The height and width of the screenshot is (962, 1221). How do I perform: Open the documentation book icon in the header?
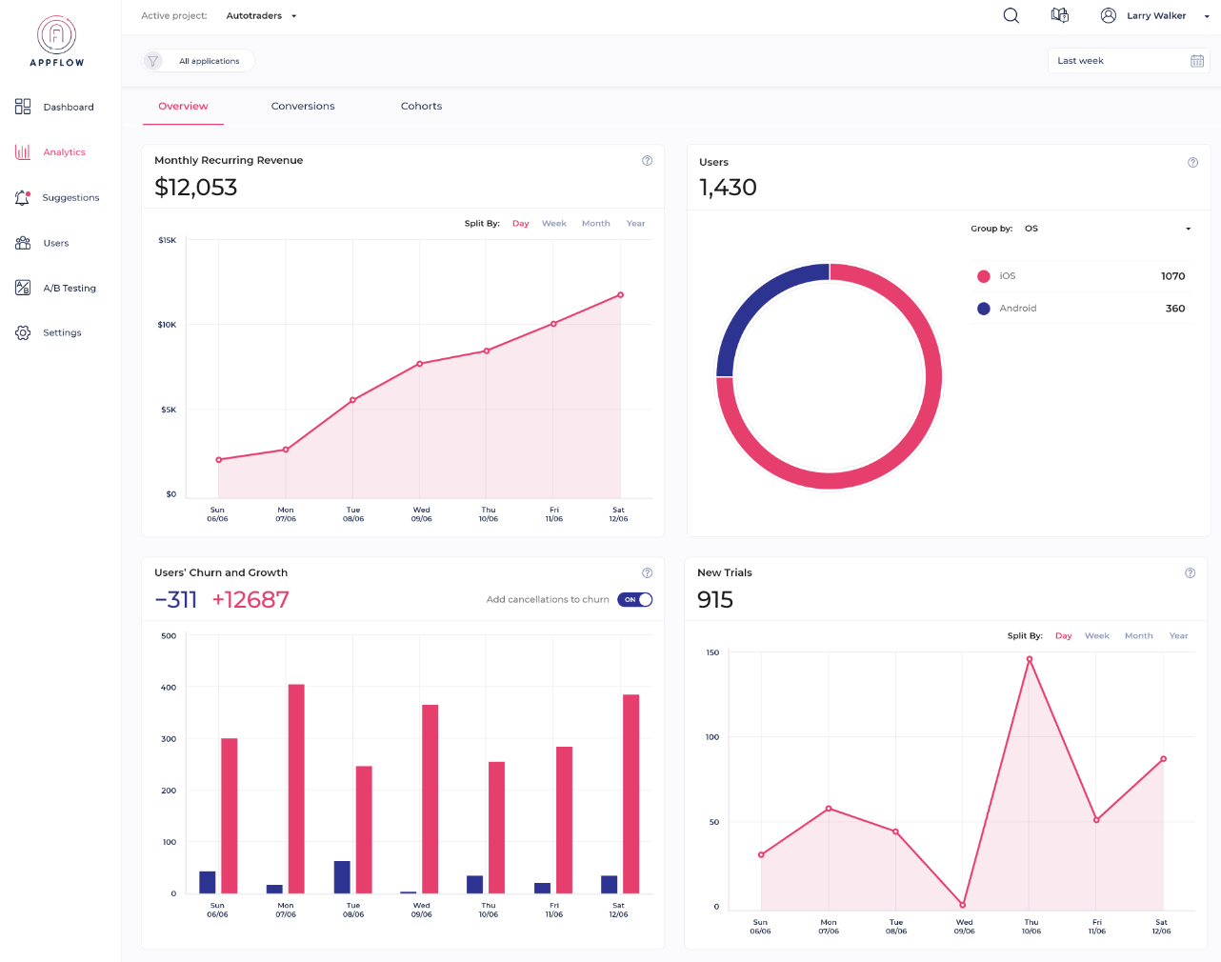(x=1059, y=15)
